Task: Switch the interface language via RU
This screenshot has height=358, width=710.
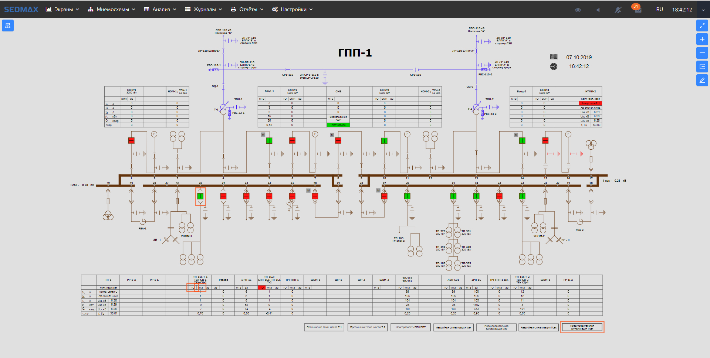Action: tap(659, 10)
